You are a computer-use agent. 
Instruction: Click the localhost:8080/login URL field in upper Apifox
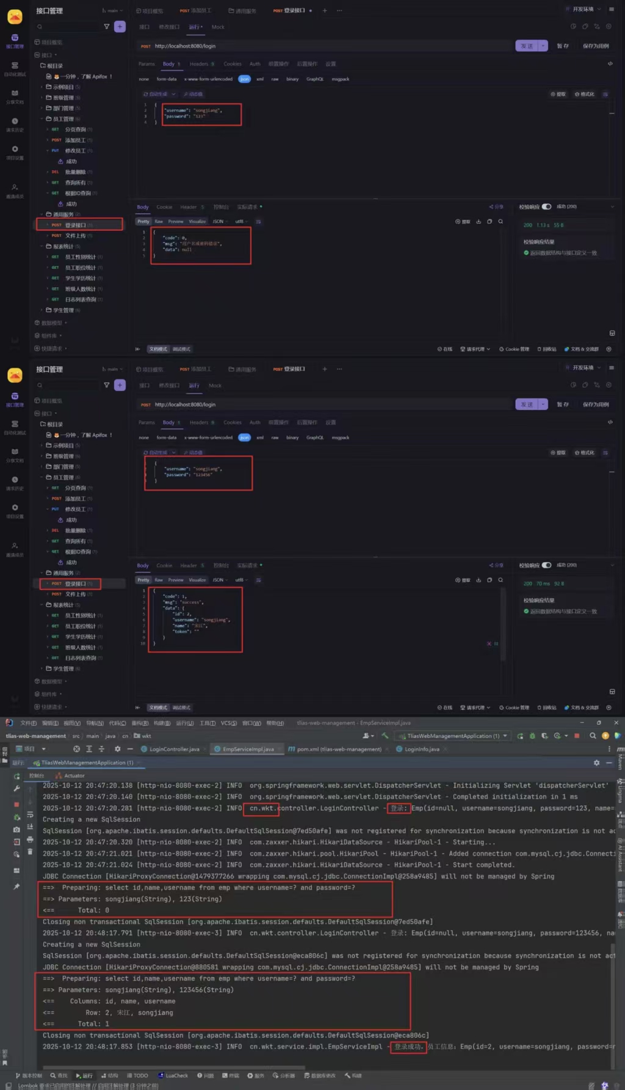click(330, 46)
